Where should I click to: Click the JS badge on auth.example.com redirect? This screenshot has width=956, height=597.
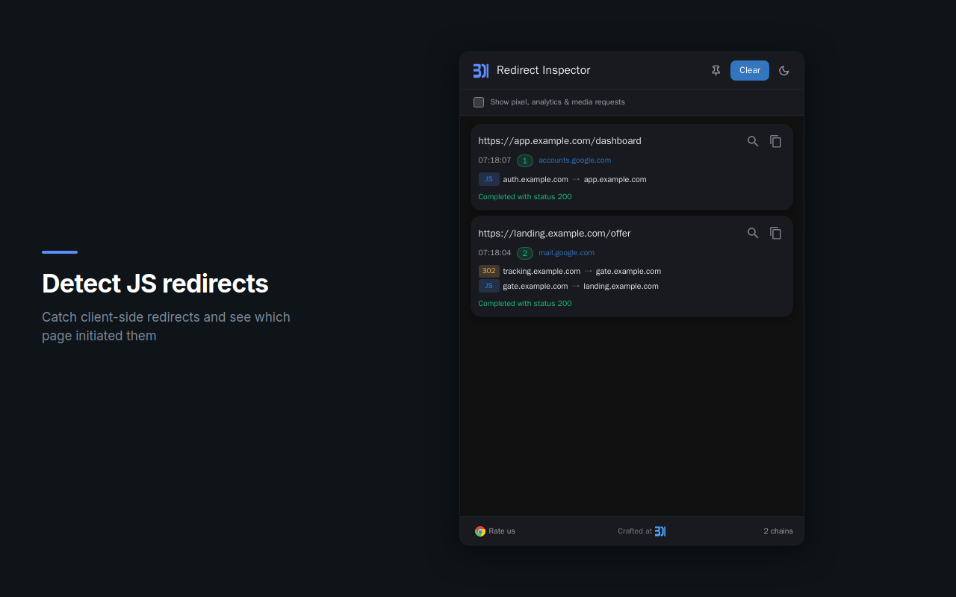point(488,179)
